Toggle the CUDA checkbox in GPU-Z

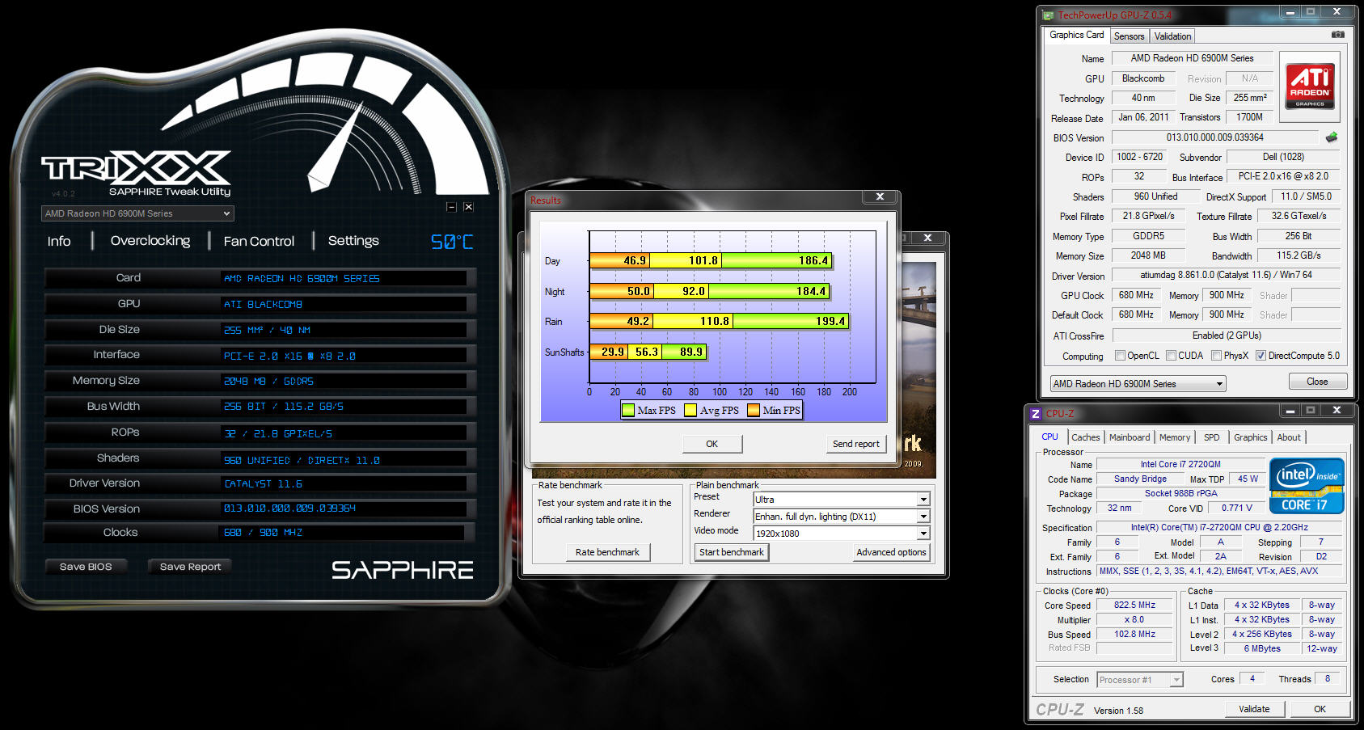1171,356
